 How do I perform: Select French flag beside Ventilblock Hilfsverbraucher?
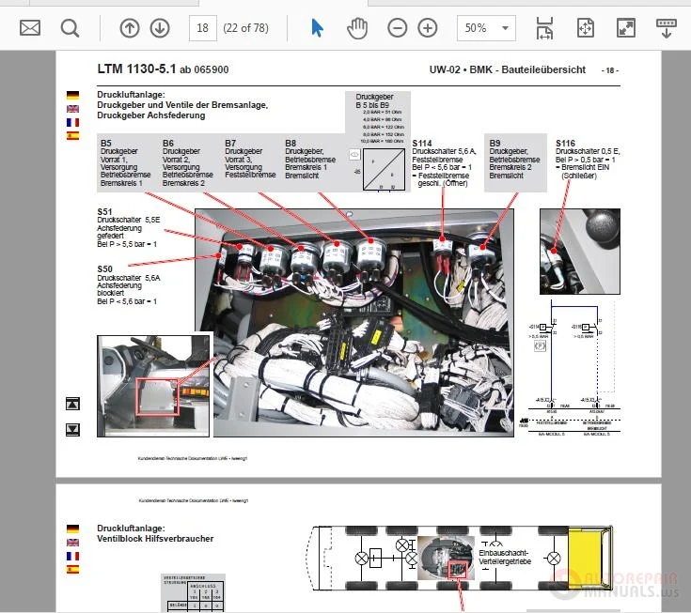coord(72,557)
